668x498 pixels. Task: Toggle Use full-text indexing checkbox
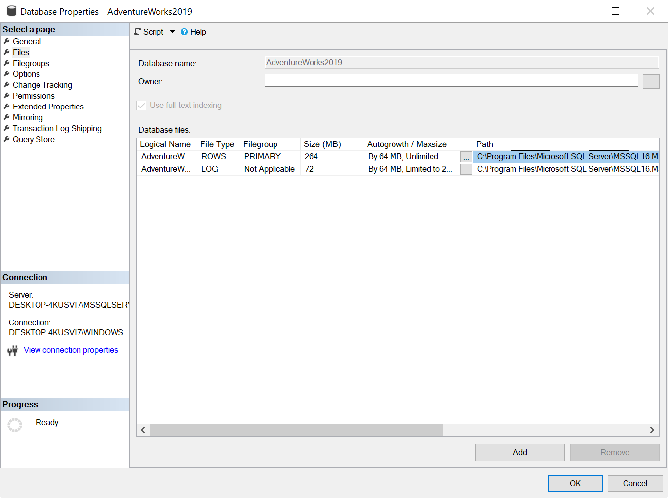click(x=141, y=105)
